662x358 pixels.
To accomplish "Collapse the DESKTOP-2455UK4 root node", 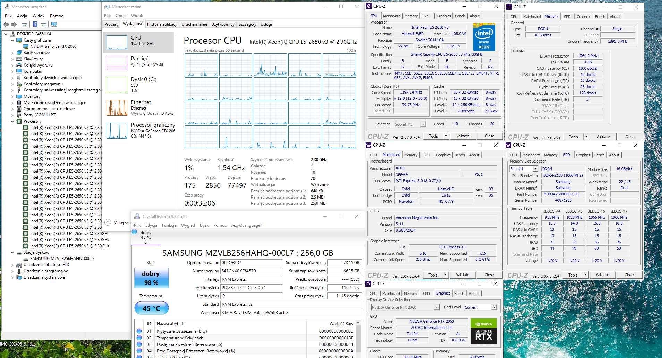I will [x=6, y=34].
